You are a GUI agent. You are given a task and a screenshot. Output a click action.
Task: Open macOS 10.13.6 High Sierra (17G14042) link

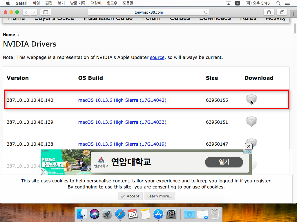pos(122,100)
